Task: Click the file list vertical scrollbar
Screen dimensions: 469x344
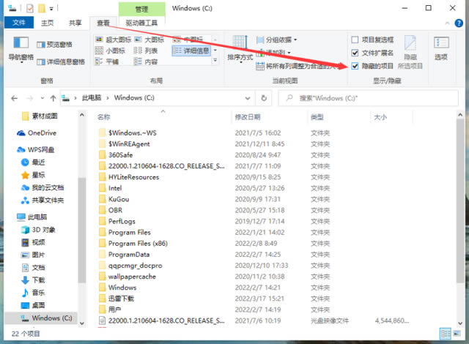Action: tap(460, 201)
